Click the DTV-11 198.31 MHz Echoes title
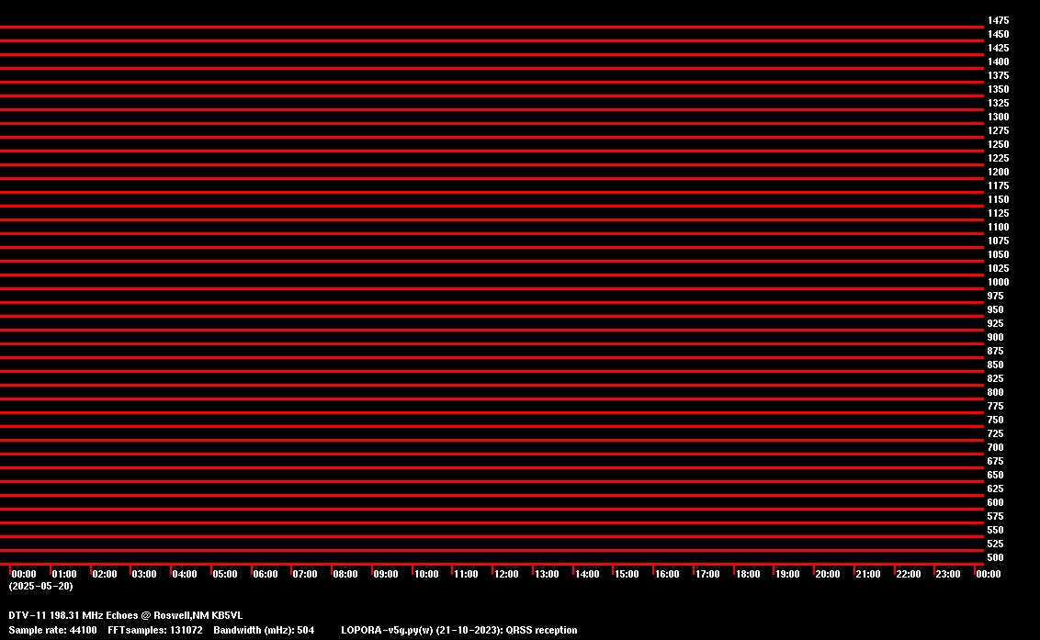Viewport: 1040px width, 640px height. pos(126,615)
